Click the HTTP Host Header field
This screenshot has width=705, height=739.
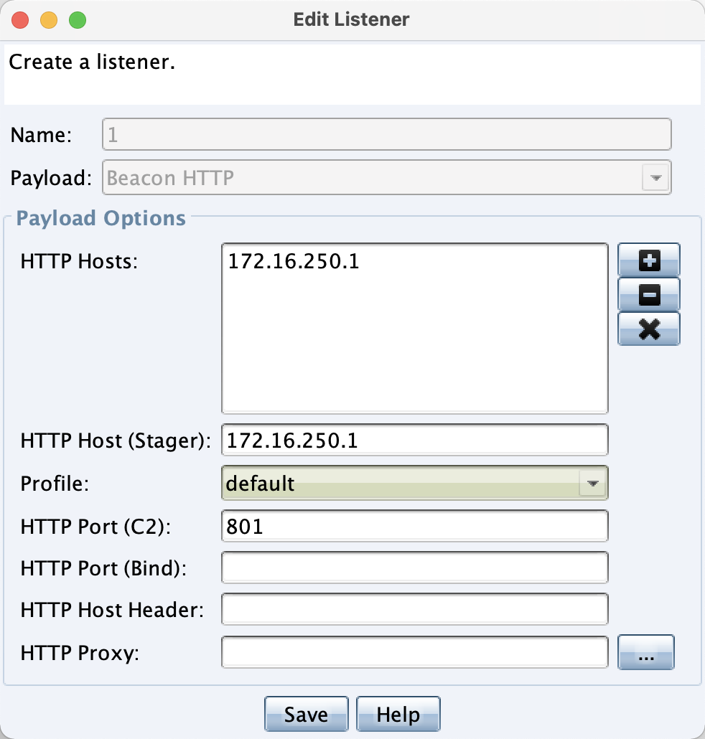click(414, 608)
